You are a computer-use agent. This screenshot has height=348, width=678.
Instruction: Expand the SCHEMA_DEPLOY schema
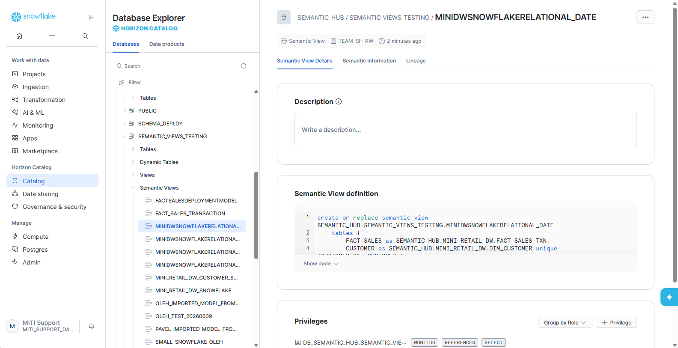(x=125, y=123)
